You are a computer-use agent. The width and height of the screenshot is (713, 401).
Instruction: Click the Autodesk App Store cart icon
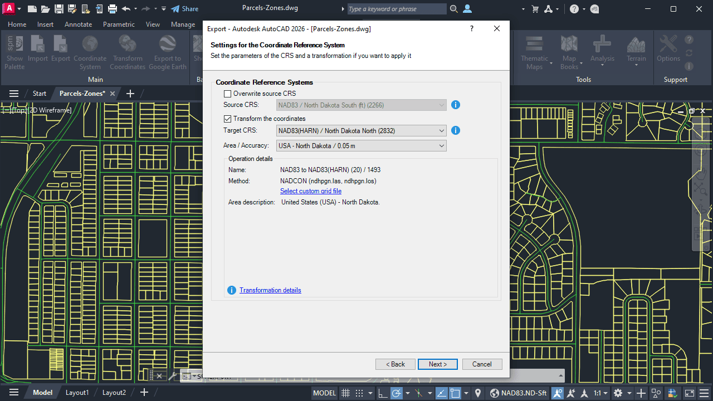coord(535,9)
